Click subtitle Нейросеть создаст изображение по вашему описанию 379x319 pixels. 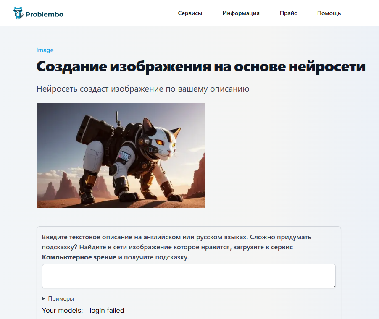pyautogui.click(x=143, y=89)
